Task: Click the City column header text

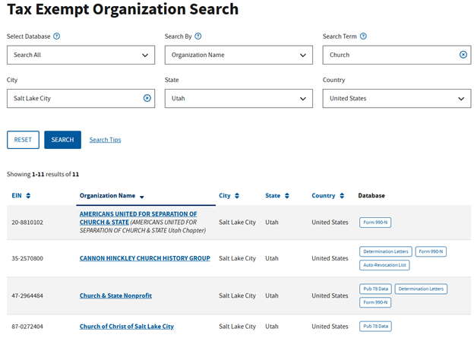Action: click(225, 196)
